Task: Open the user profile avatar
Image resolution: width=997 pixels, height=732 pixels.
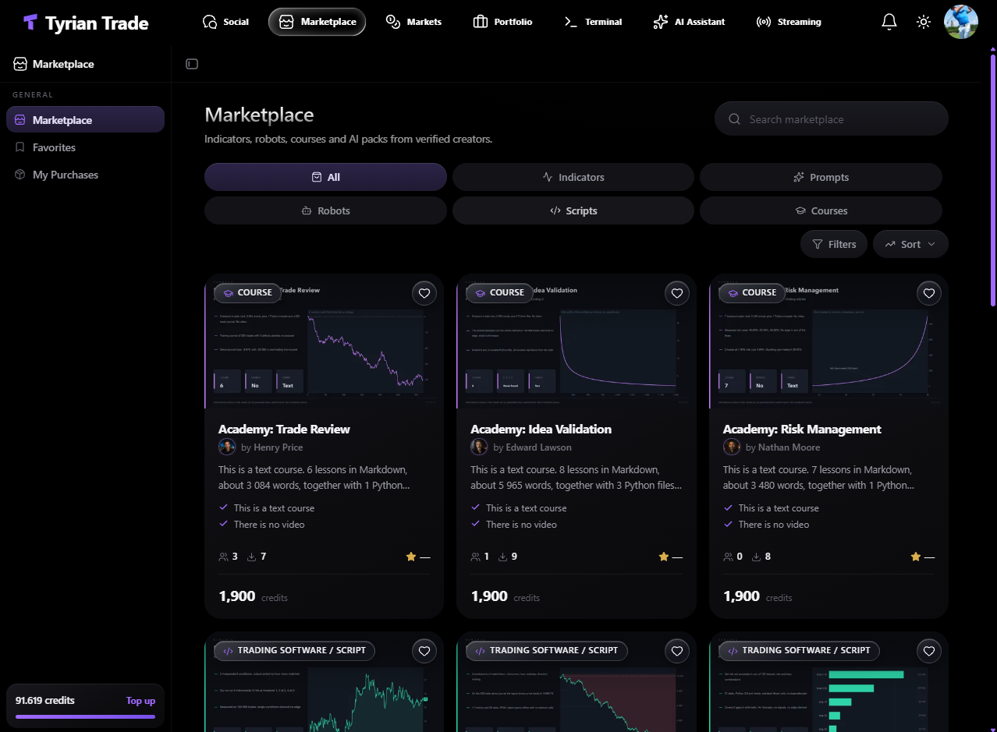Action: (x=961, y=22)
